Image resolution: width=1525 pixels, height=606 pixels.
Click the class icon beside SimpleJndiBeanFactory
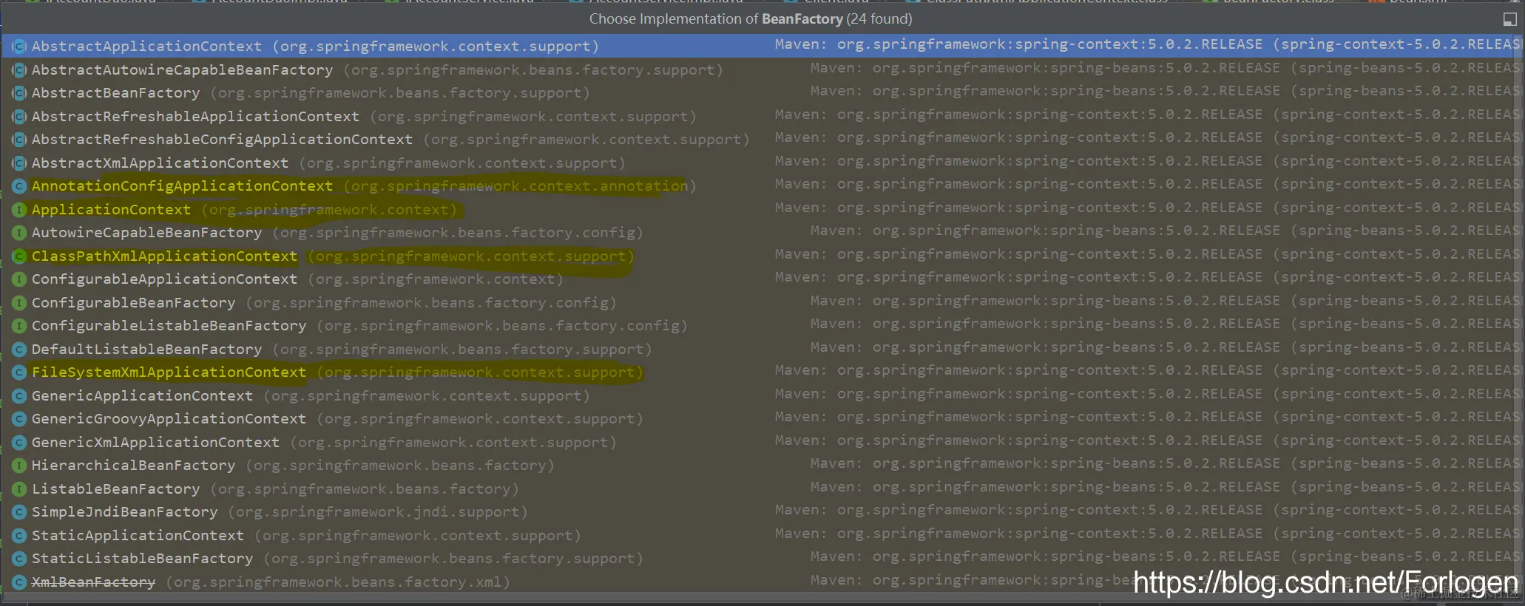(x=19, y=512)
